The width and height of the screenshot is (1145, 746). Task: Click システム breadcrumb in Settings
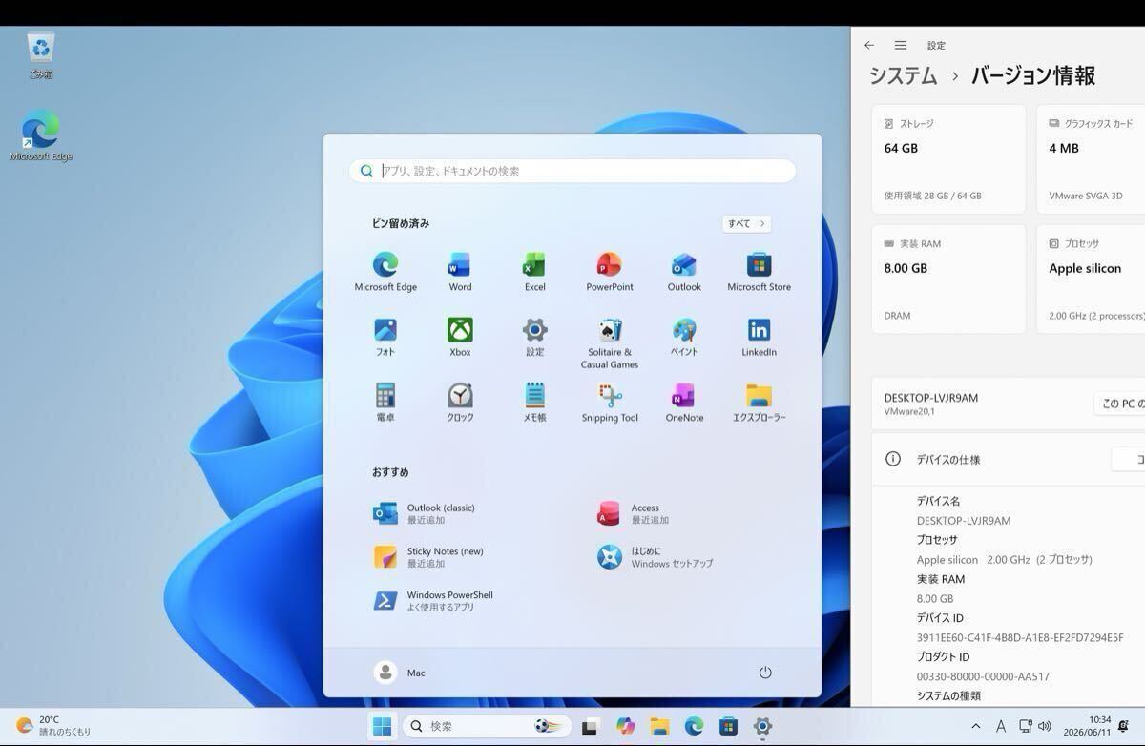click(x=903, y=75)
